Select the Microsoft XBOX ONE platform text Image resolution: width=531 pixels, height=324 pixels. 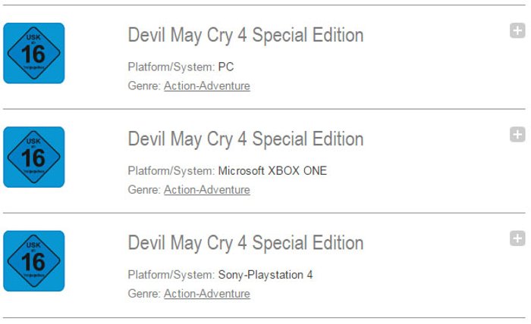tap(272, 171)
